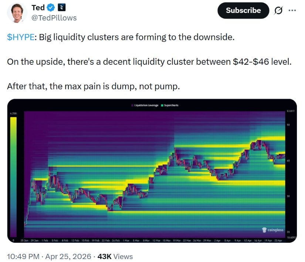This screenshot has height=262, width=305.
Task: Click the display name Ted
Action: pyautogui.click(x=38, y=8)
